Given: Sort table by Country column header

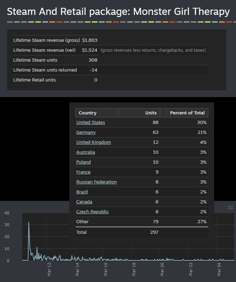Looking at the screenshot, I should coord(97,113).
